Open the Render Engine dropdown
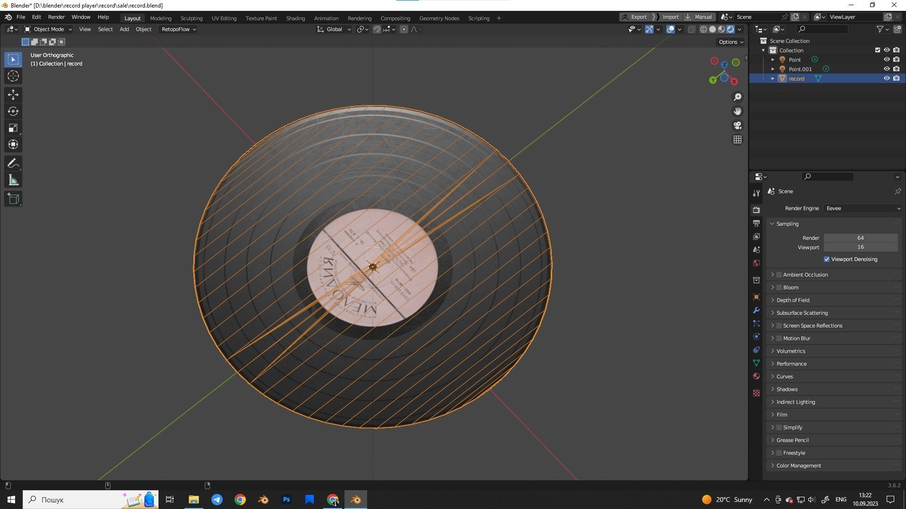Screen dimensions: 906x509 click(863, 208)
